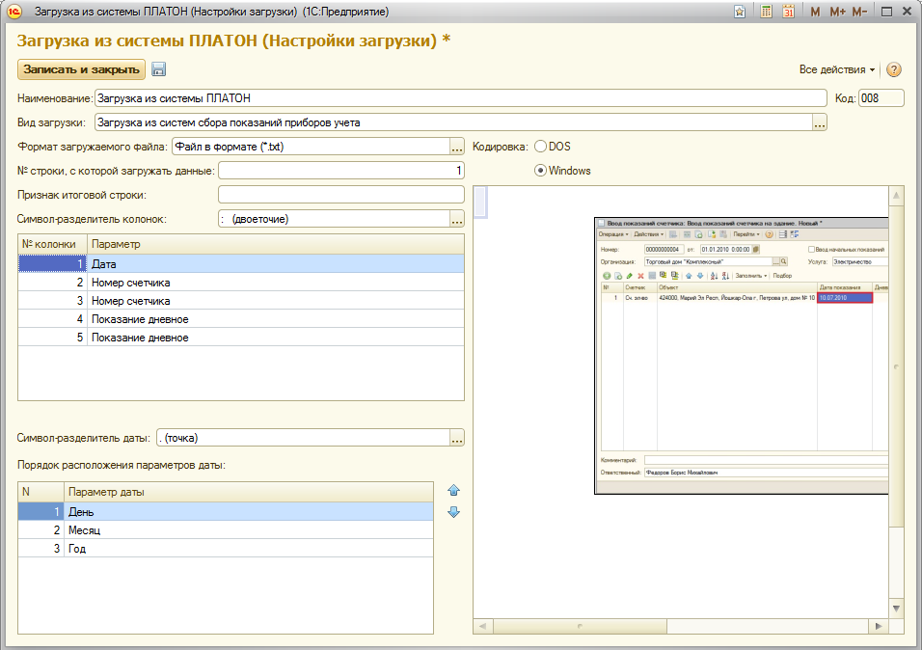Select column 3 Номер счетчика row
The height and width of the screenshot is (650, 922).
tap(241, 301)
